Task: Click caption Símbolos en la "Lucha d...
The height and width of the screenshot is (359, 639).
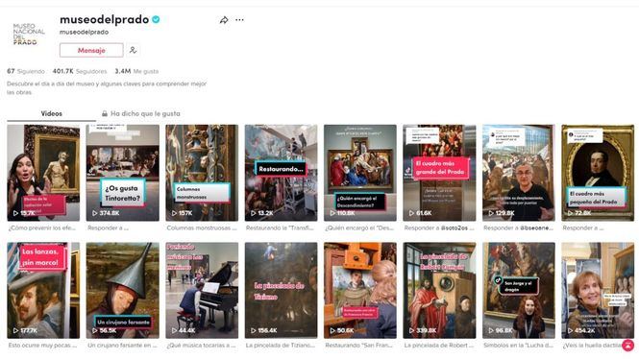Action: 518,346
